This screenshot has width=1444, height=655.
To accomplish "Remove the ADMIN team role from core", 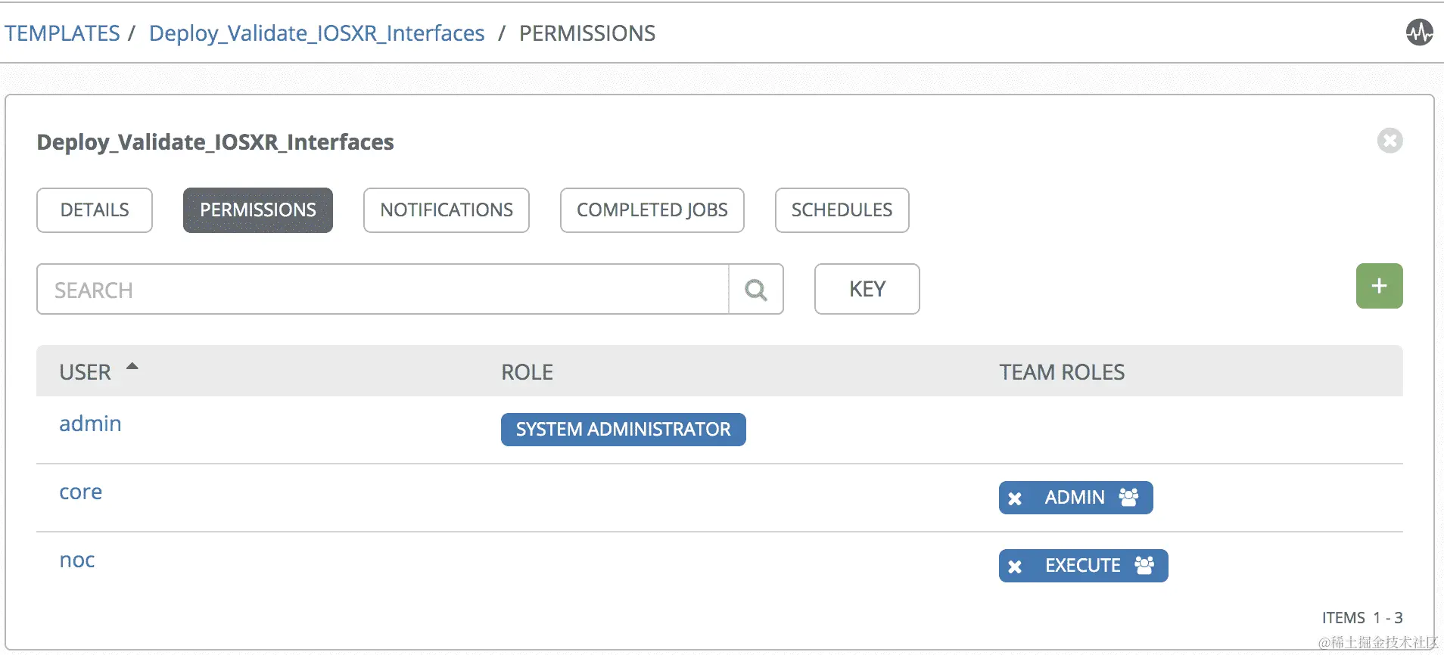I will click(x=1016, y=498).
